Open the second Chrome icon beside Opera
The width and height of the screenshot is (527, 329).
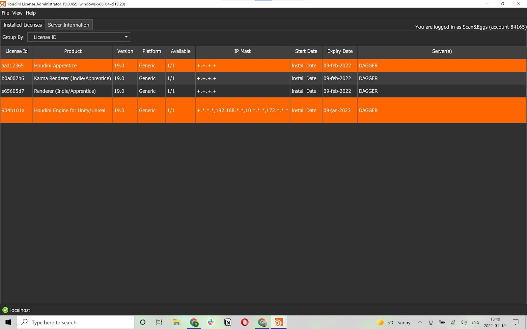(x=262, y=322)
